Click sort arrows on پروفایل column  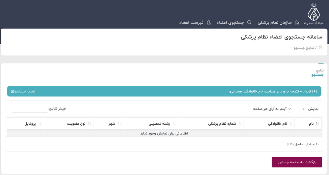pos(40,124)
